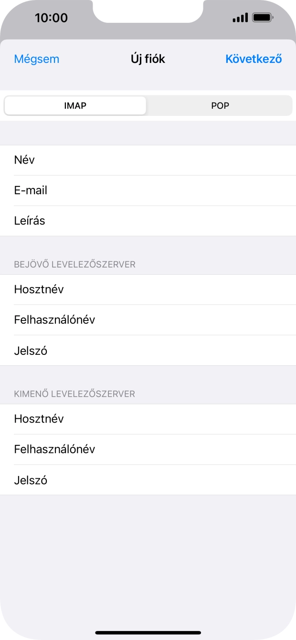
Task: Tap the E-mail input field
Action: pos(148,190)
